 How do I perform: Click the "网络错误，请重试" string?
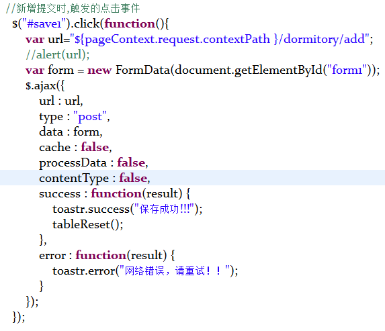point(175,271)
